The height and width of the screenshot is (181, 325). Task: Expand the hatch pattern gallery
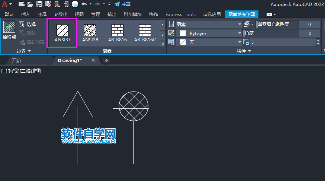pos(163,44)
